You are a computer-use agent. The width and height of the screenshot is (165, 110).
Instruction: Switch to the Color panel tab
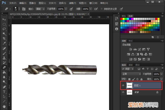[x=124, y=16]
